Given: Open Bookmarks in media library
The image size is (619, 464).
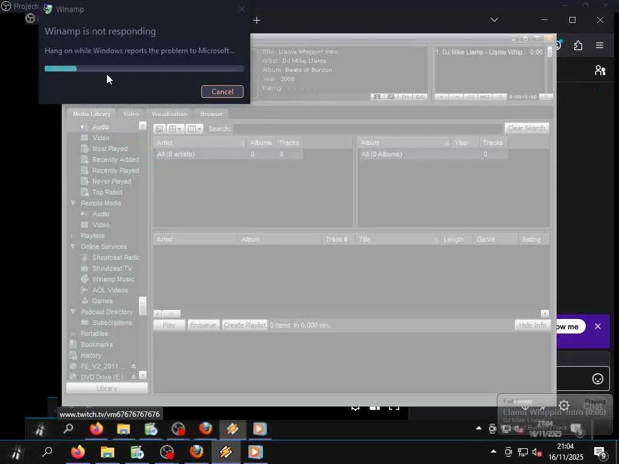Looking at the screenshot, I should [x=96, y=344].
